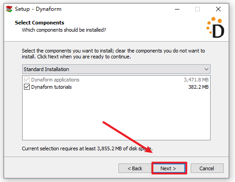Image resolution: width=235 pixels, height=182 pixels.
Task: Click the Dynaform setup icon in title bar
Action: click(x=9, y=9)
